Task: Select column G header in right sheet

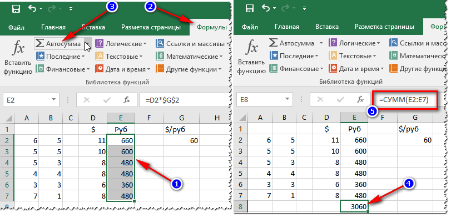Action: [415, 117]
